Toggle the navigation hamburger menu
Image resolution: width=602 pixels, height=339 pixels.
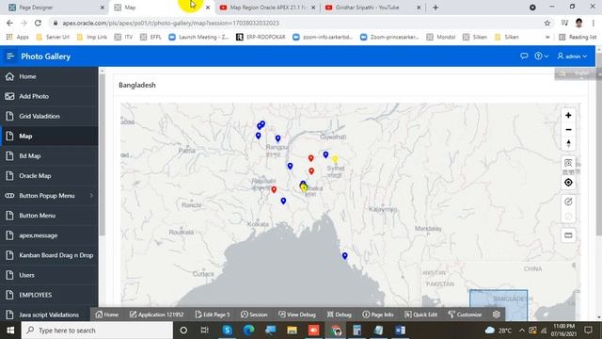[10, 56]
